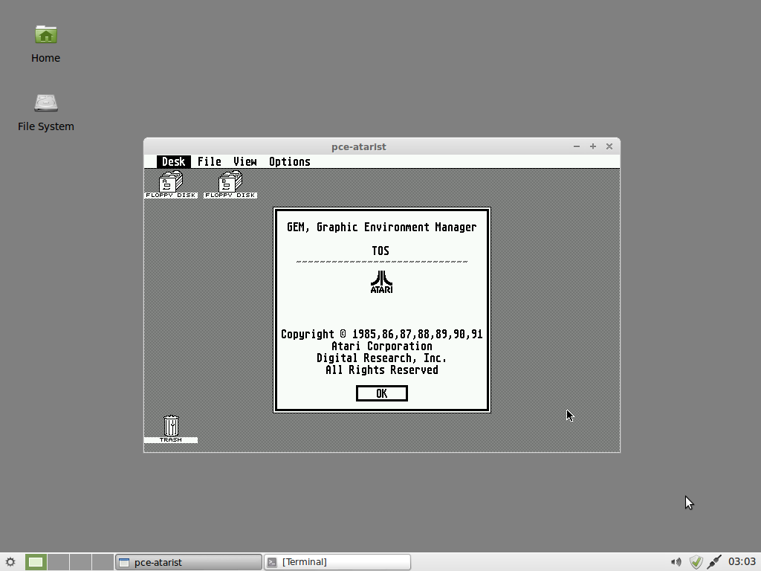
Task: Open floppy disk A icon
Action: (171, 184)
